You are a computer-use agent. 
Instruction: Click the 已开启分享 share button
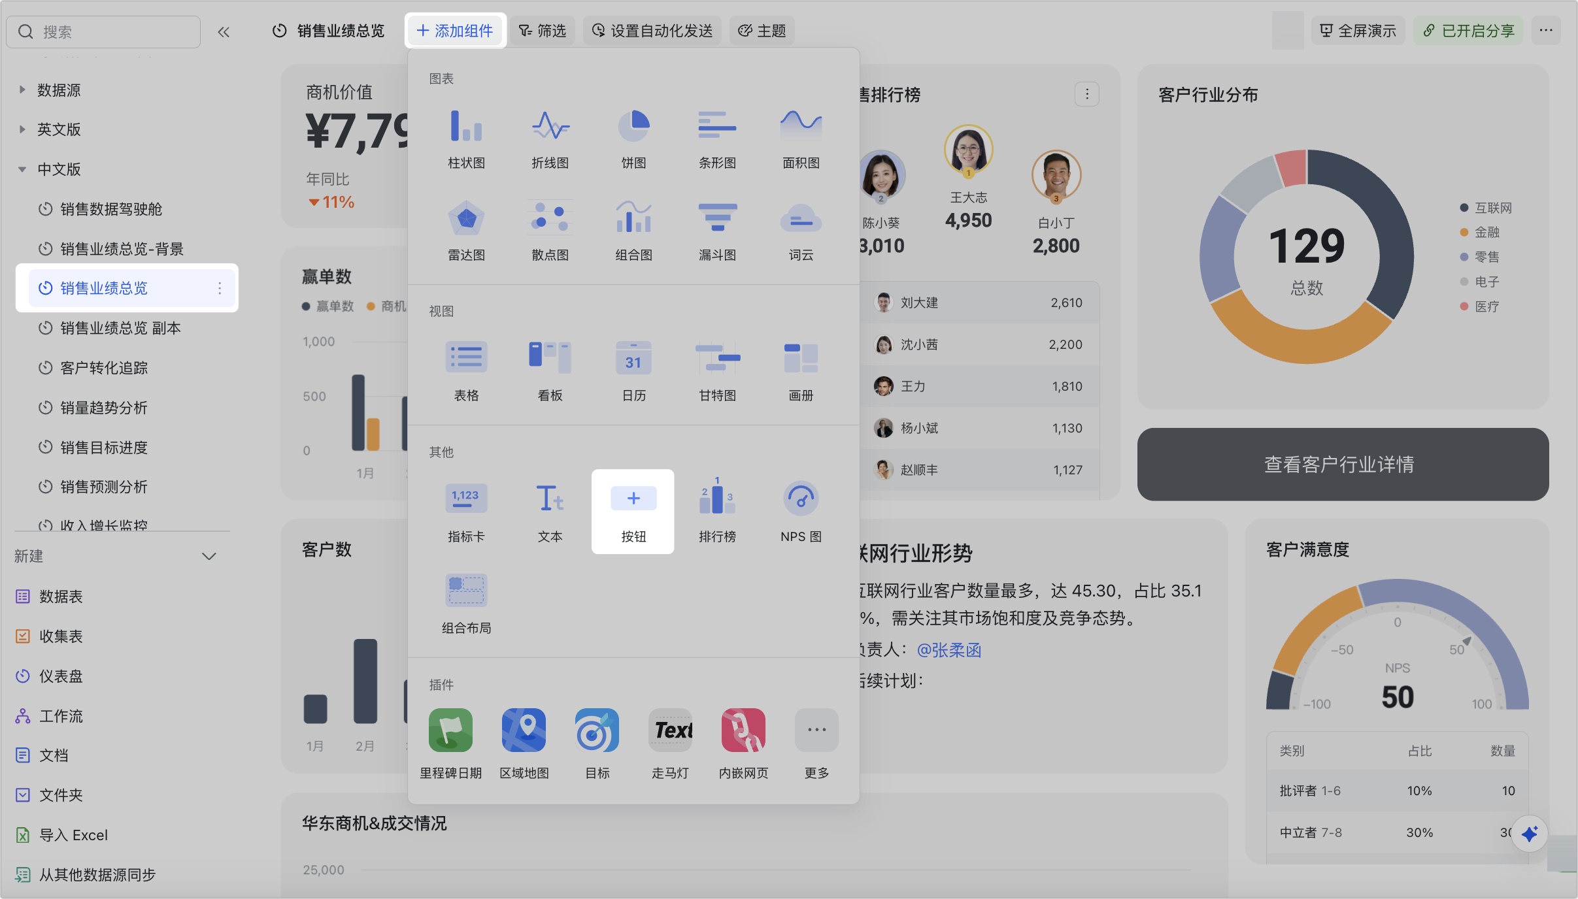pos(1468,31)
